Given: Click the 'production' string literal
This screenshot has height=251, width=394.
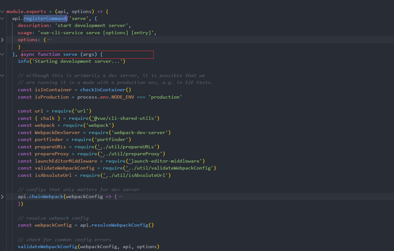Looking at the screenshot, I should (165, 97).
